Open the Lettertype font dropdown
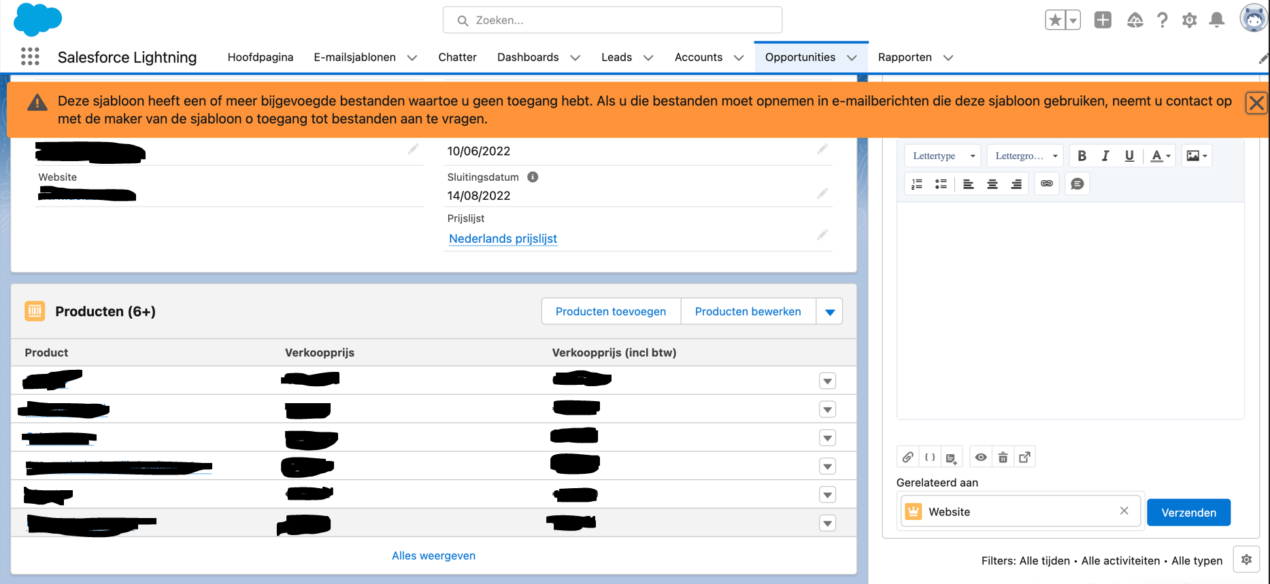Viewport: 1270px width, 584px height. pos(943,156)
